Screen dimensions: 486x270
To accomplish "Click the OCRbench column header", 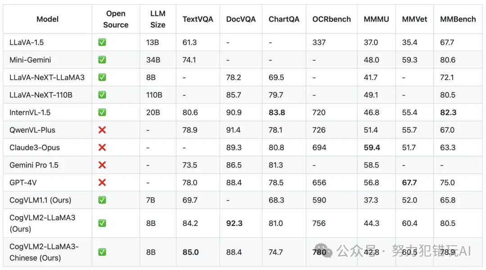I will pyautogui.click(x=332, y=19).
